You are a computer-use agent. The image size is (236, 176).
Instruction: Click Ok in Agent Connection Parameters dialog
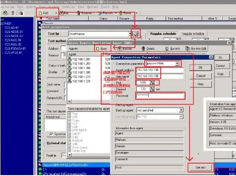(200, 67)
